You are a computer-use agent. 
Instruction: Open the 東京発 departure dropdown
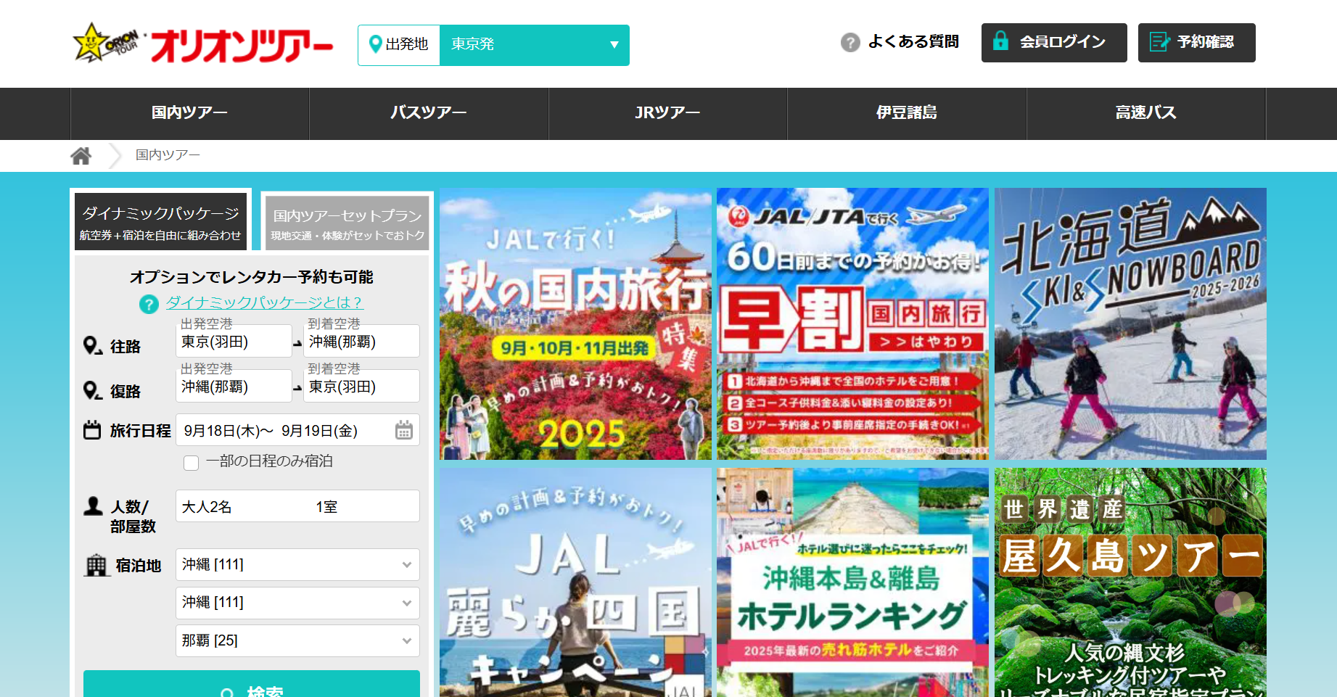click(535, 45)
